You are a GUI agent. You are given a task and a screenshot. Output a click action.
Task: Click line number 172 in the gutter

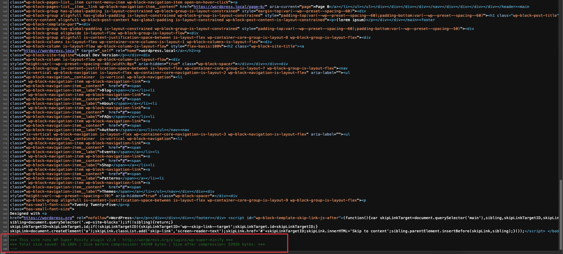5,134
